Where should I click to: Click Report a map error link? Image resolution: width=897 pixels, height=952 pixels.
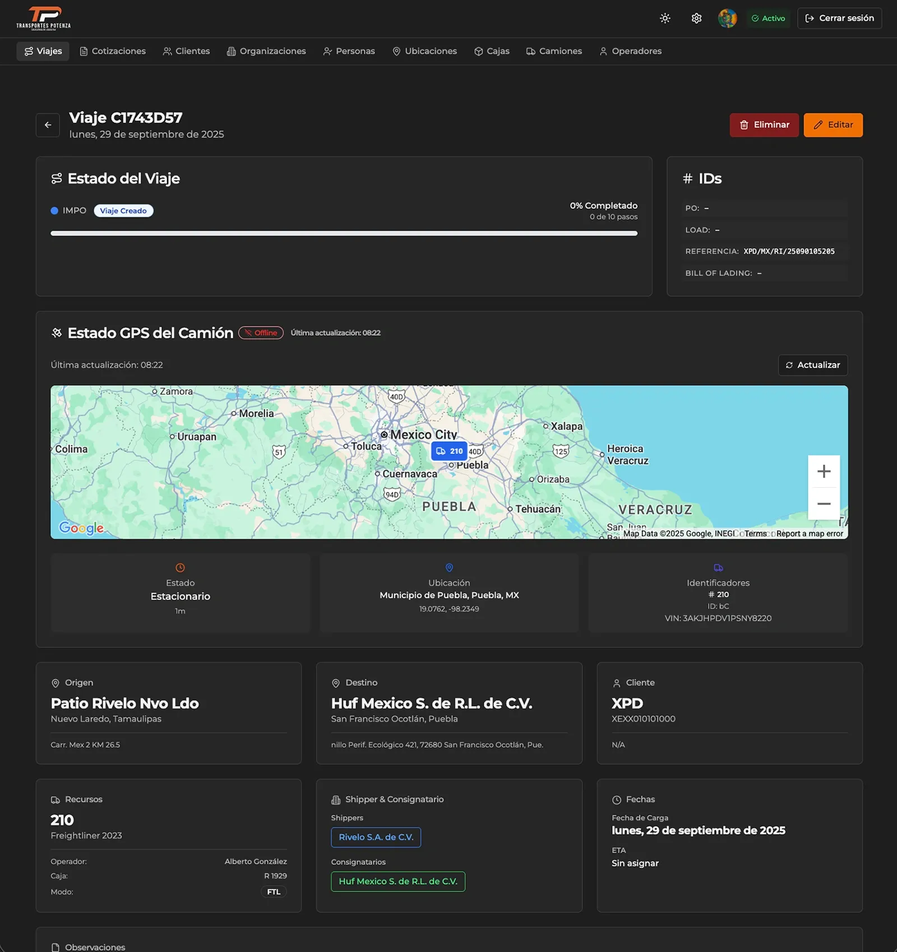pyautogui.click(x=810, y=534)
